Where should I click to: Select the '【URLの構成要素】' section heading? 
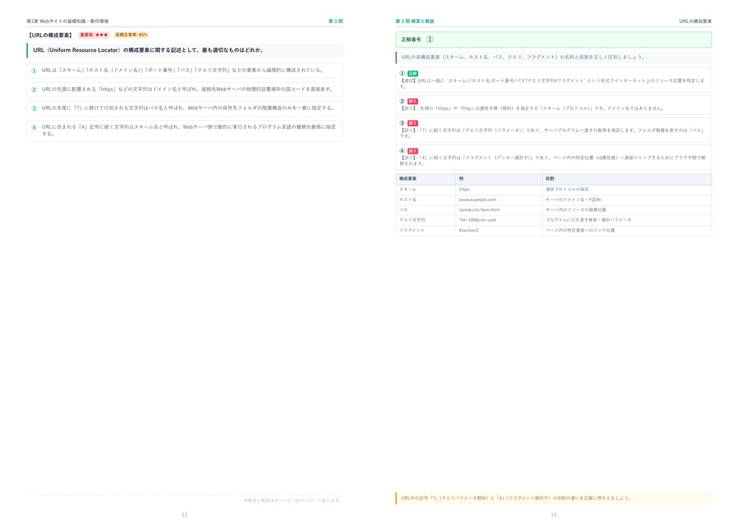(x=50, y=35)
